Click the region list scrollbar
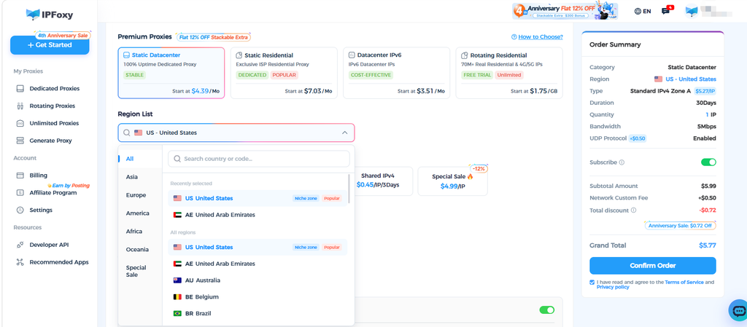747x327 pixels. (x=349, y=189)
